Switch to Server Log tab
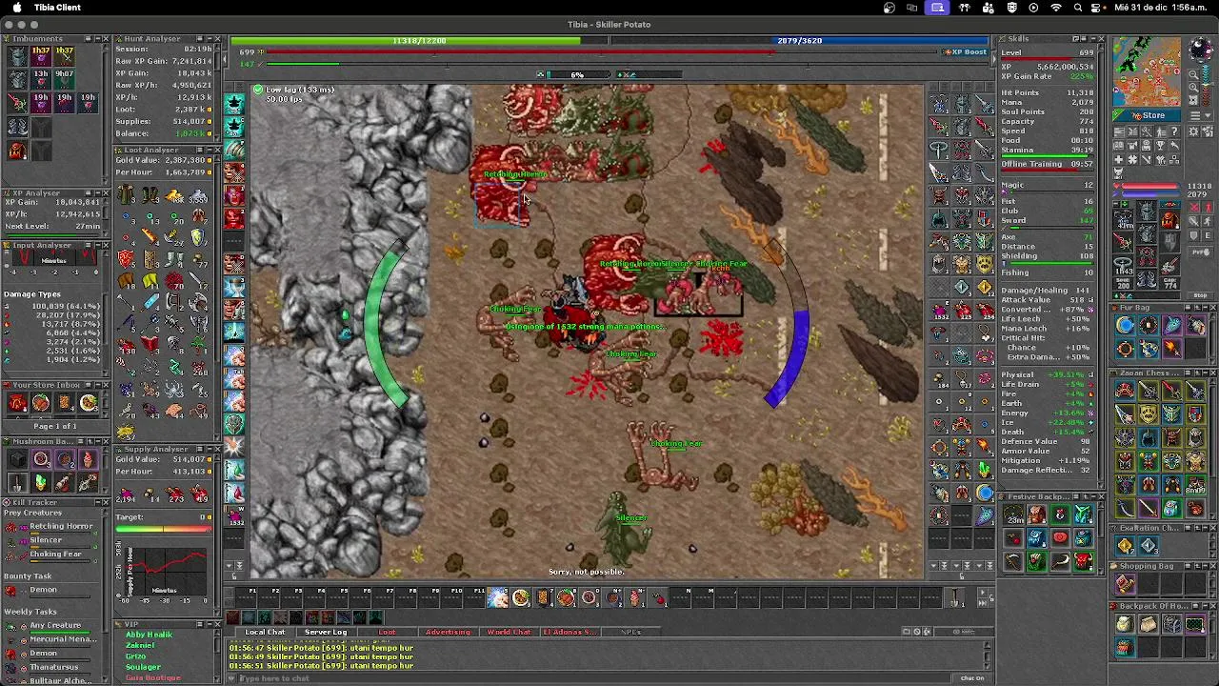 (x=326, y=632)
